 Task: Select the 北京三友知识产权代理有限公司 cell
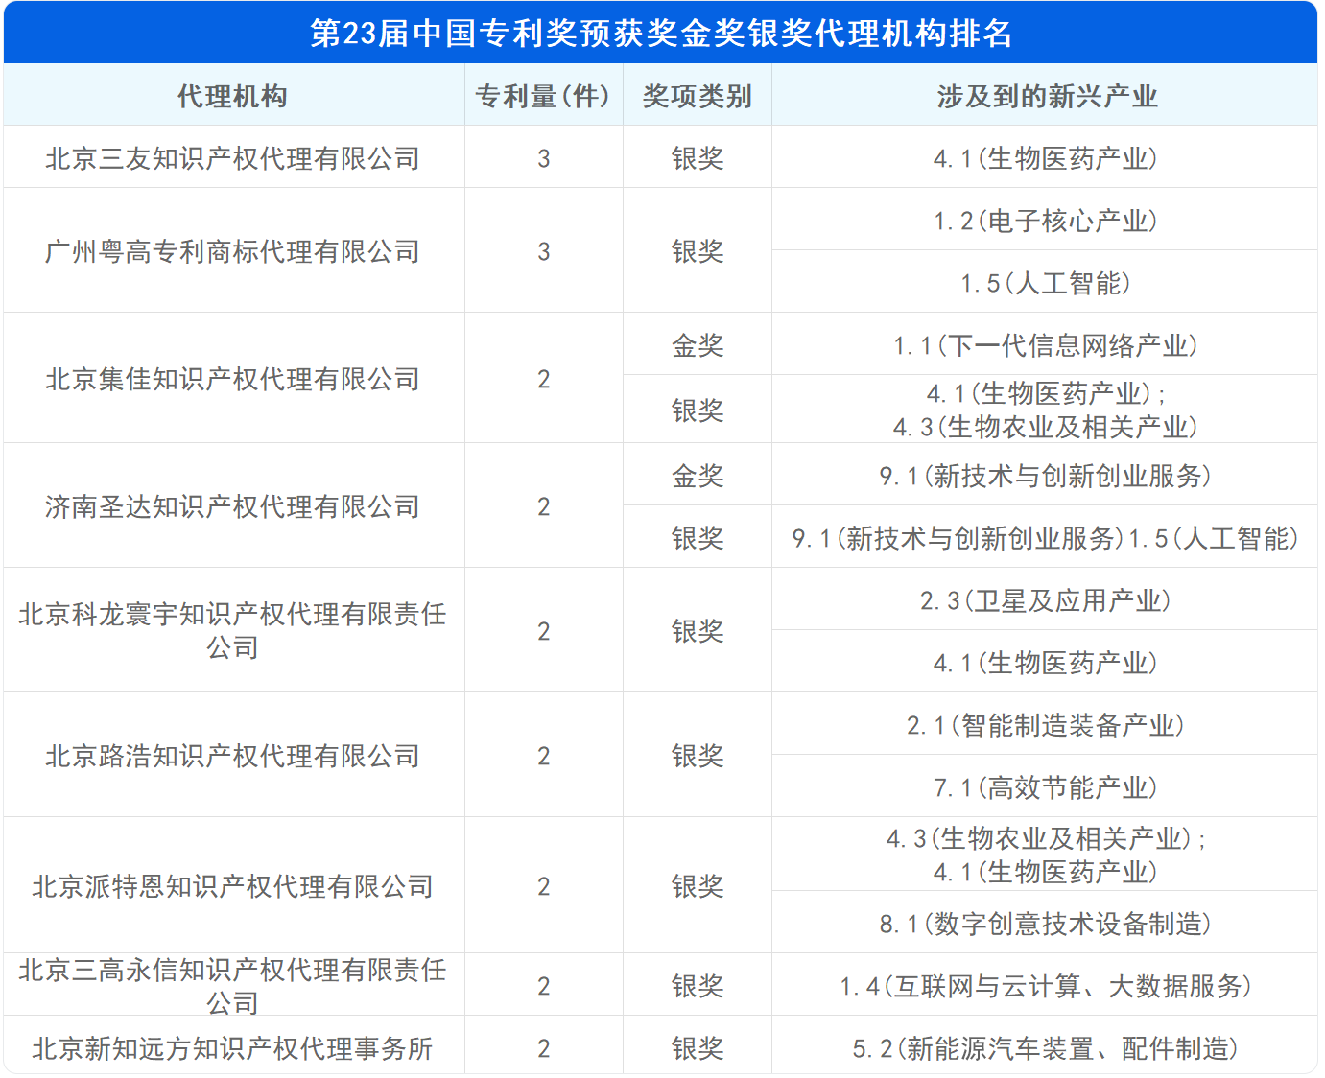(233, 157)
